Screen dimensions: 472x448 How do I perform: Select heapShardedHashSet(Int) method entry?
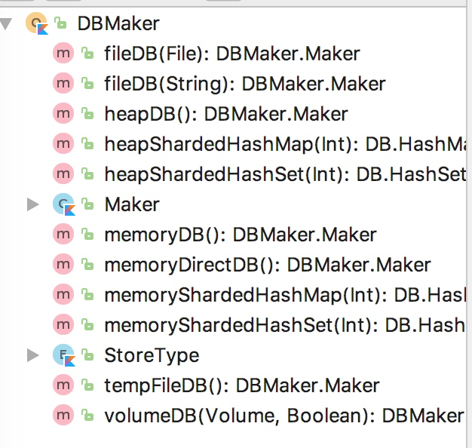[285, 174]
